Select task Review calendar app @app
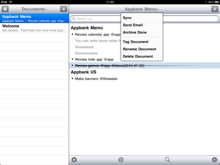Screen dimensions: 220x165 [98, 34]
